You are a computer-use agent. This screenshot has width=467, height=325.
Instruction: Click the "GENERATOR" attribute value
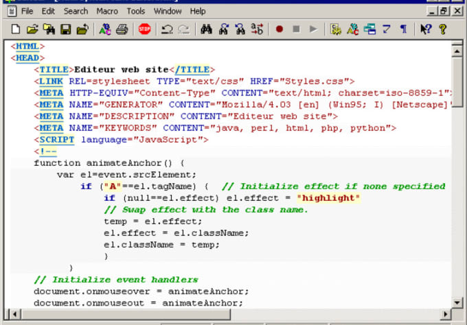pos(130,105)
